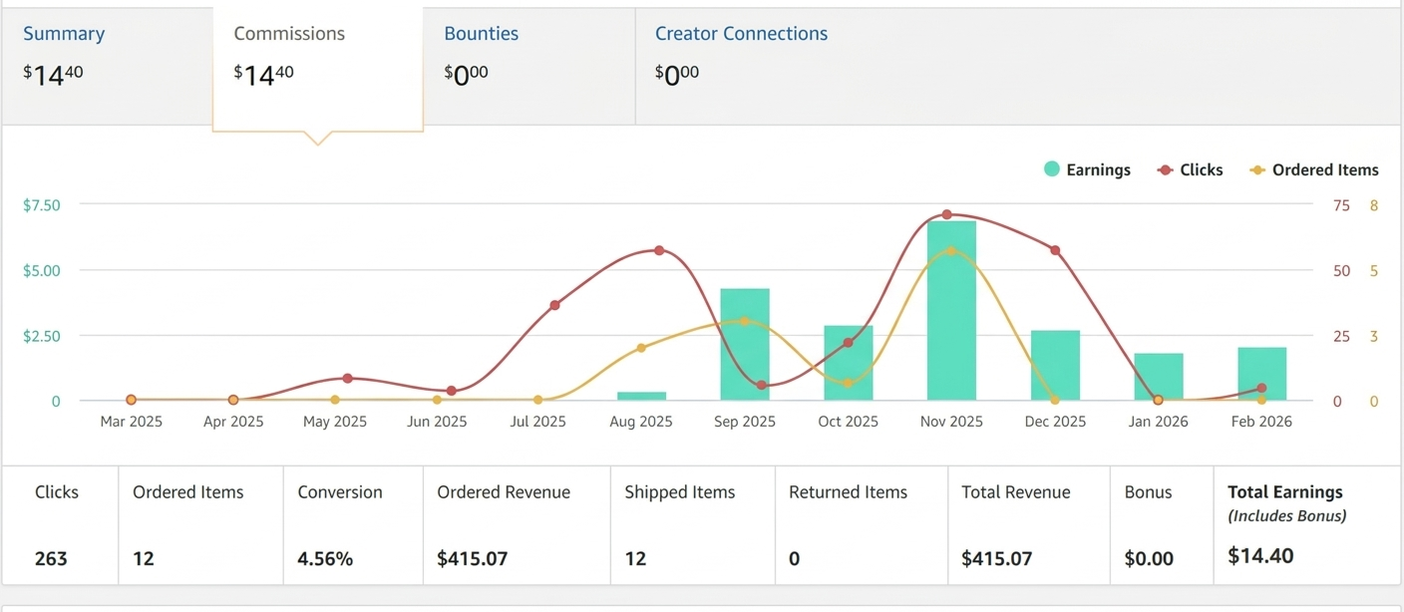1404x612 pixels.
Task: Click the Feb 2026 earnings bar
Action: [1261, 376]
